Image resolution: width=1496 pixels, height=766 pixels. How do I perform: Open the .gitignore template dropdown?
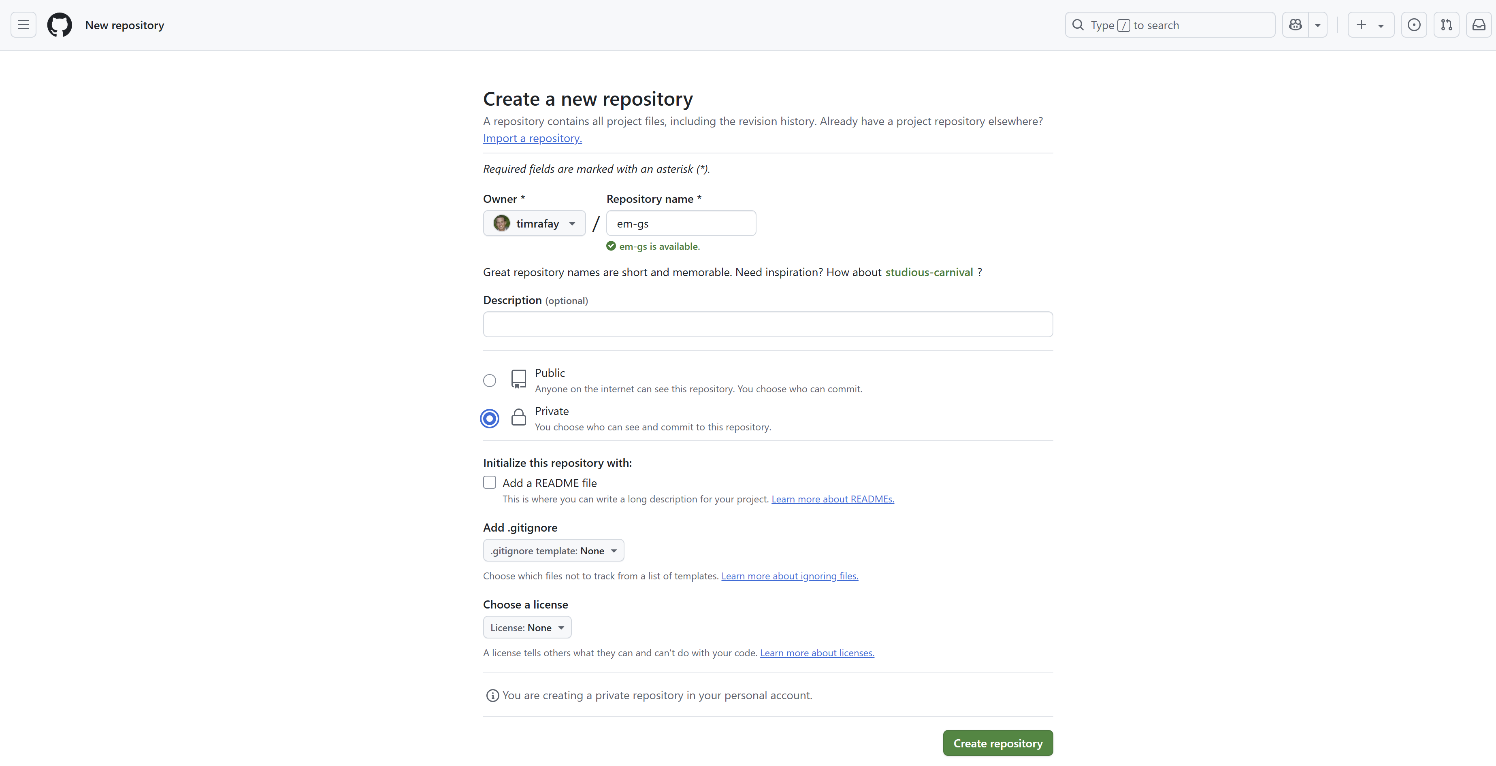(553, 551)
